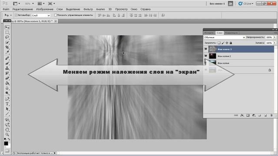
Task: Open the blend mode dropdown Обычные
Action: click(x=225, y=37)
